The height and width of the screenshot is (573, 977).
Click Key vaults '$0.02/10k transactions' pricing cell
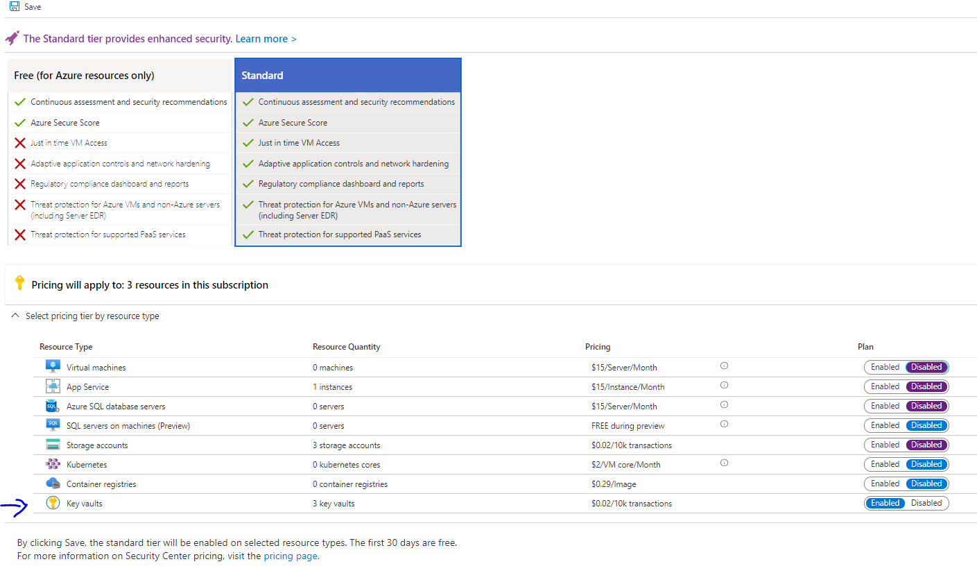[632, 504]
